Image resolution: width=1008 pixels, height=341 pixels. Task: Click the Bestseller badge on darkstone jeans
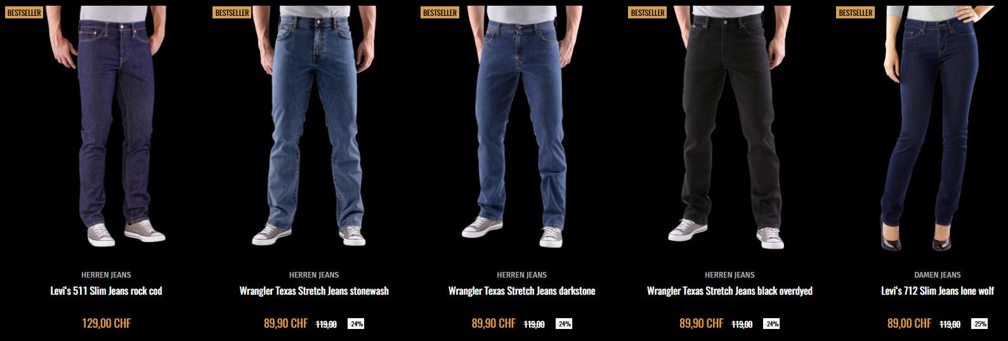(440, 13)
